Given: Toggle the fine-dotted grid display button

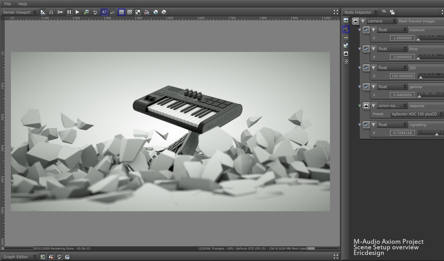Looking at the screenshot, I should pos(122,12).
